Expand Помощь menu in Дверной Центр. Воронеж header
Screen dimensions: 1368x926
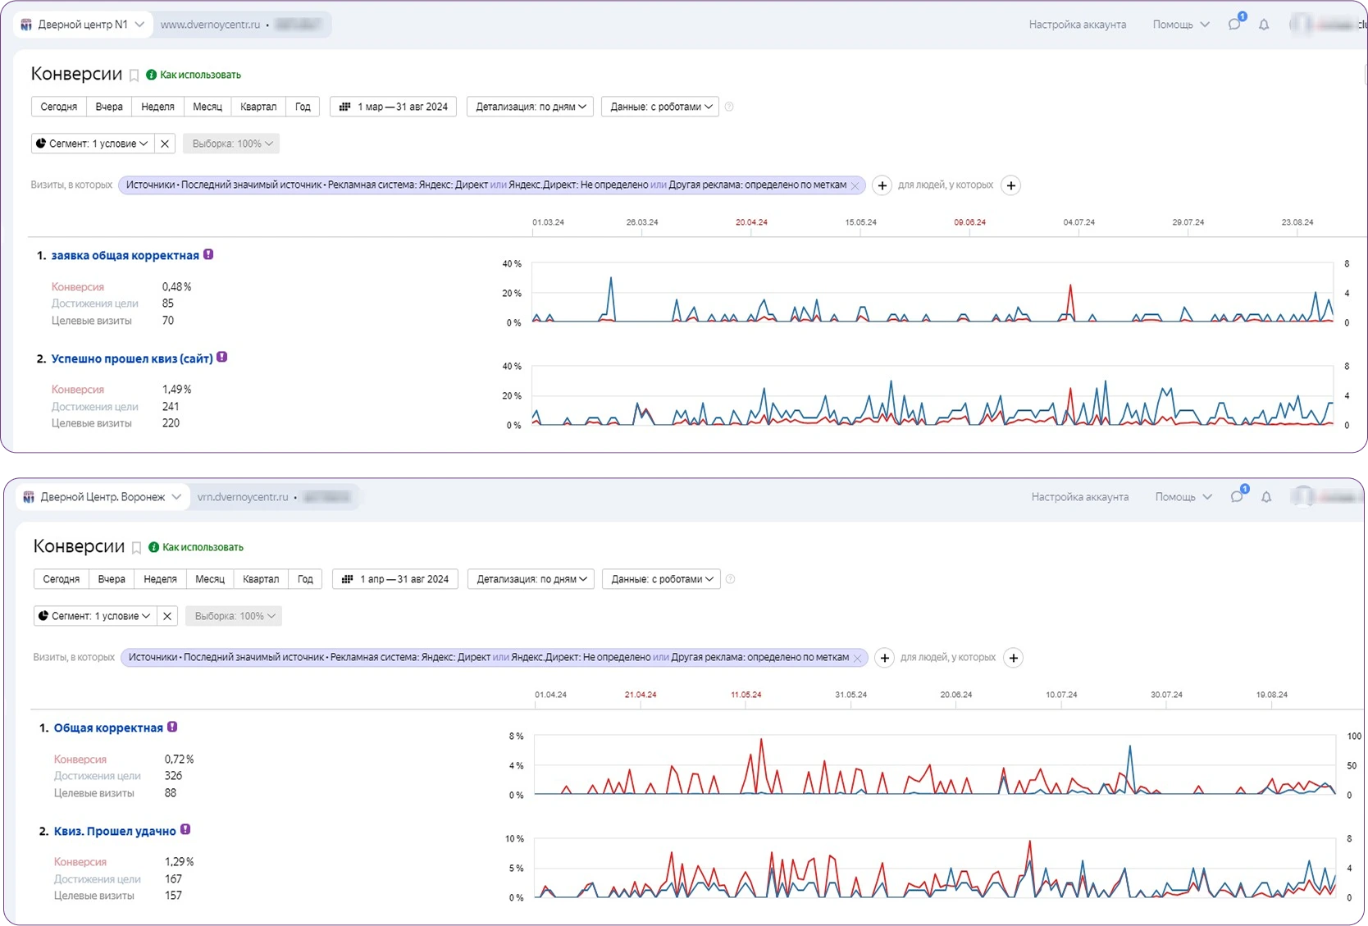[1183, 497]
